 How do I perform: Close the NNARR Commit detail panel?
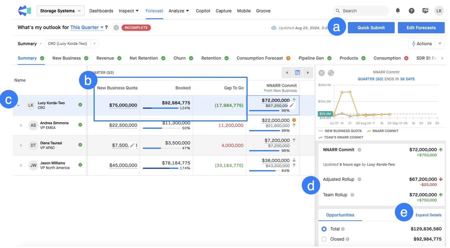click(x=321, y=73)
